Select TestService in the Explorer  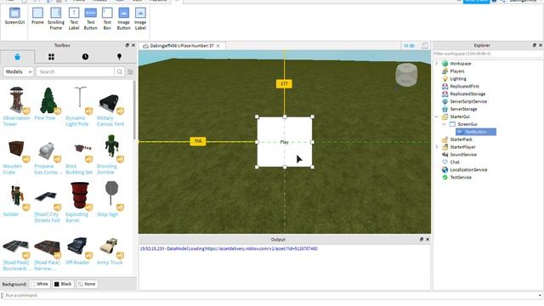pos(461,178)
